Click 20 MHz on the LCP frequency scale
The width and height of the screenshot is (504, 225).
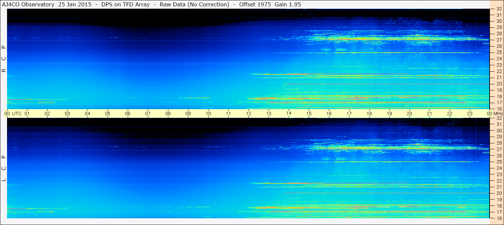point(499,193)
